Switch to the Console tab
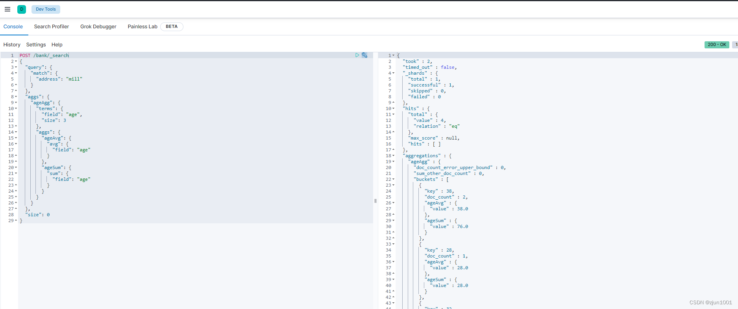This screenshot has width=738, height=309. click(13, 26)
